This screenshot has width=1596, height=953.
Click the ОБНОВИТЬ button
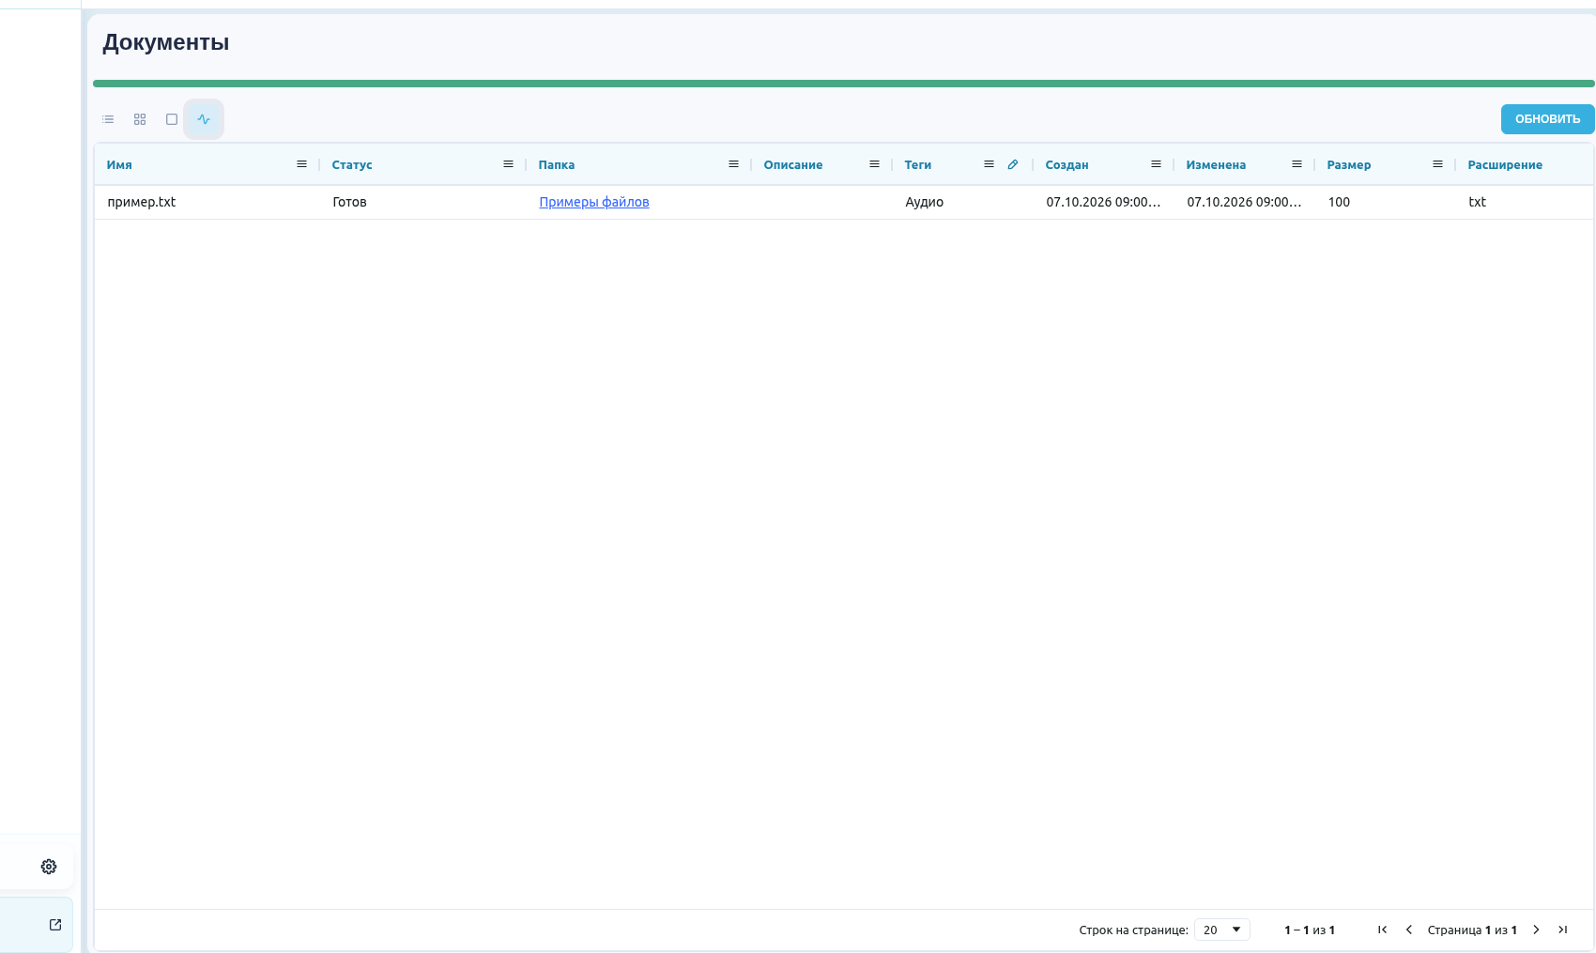point(1547,119)
